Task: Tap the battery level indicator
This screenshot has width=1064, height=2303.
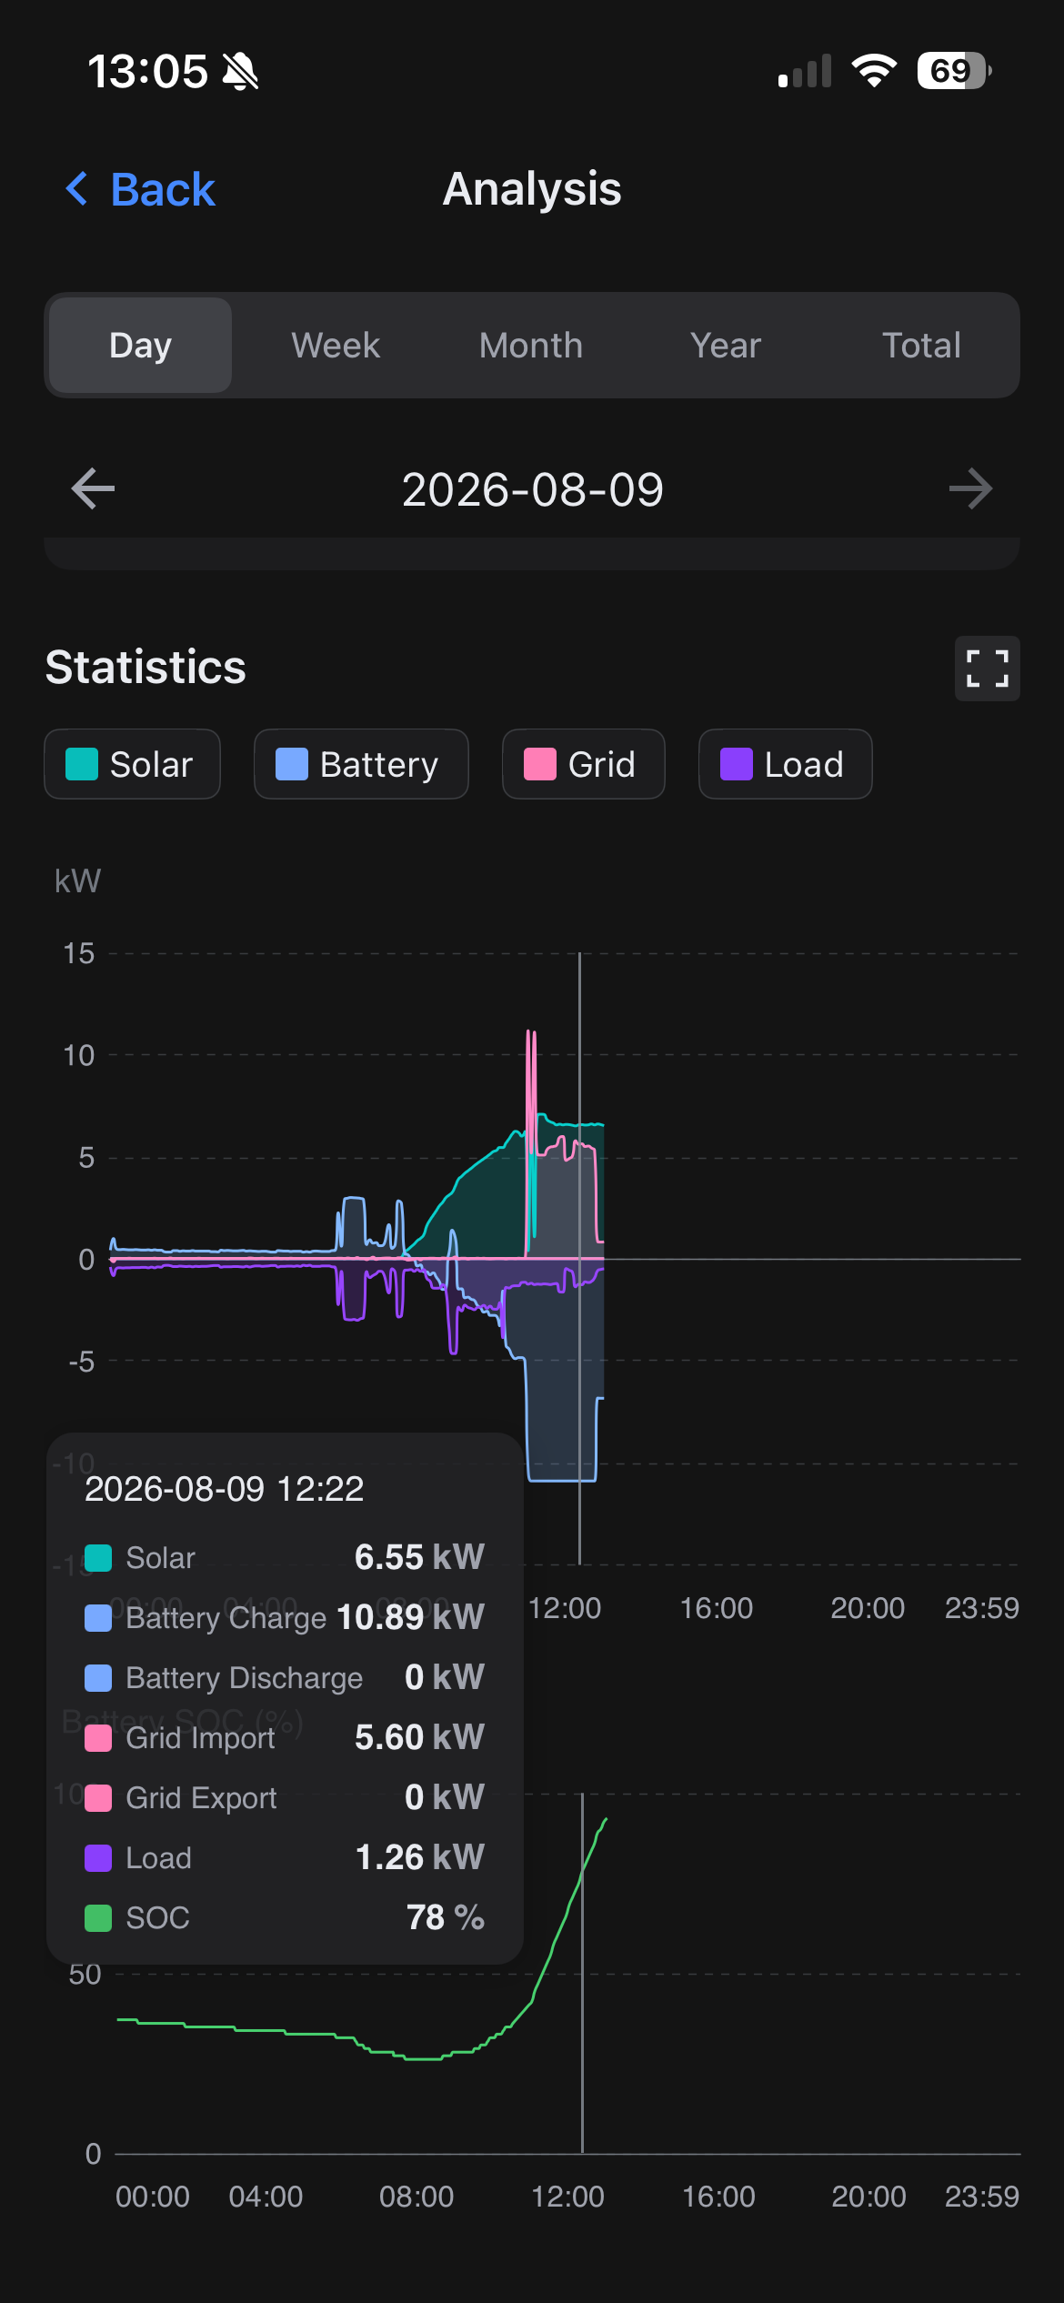Action: coord(954,71)
